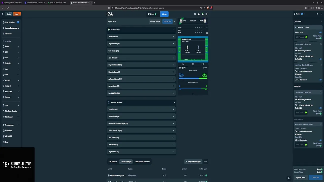Close the Kupon panel with X

pyautogui.click(x=321, y=14)
